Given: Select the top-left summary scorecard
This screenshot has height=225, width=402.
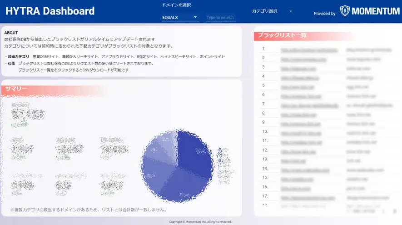Looking at the screenshot, I should click(28, 114).
